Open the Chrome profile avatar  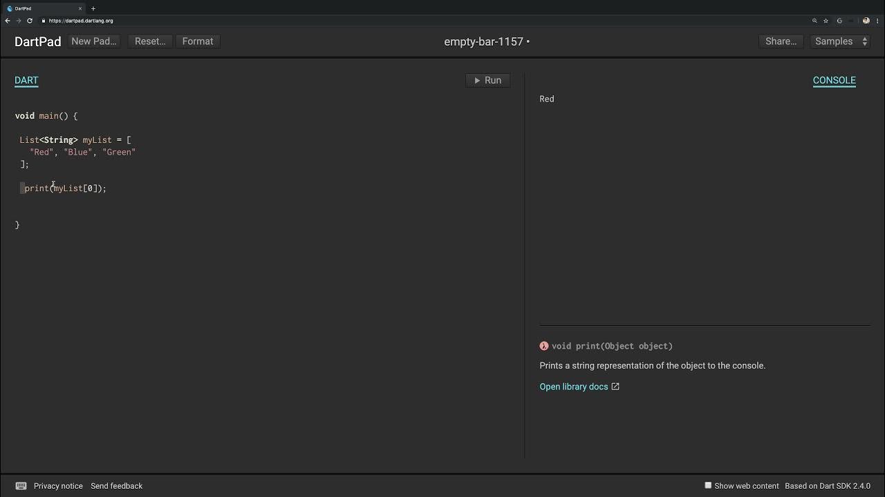[866, 21]
